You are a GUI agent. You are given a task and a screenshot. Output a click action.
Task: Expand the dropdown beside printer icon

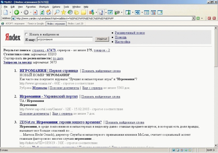122,13
